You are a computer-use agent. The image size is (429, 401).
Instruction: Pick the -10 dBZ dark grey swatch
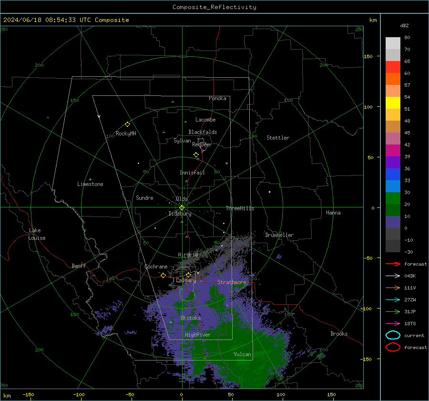(393, 246)
